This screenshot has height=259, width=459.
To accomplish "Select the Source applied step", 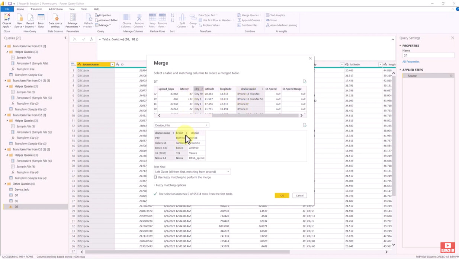I will point(428,76).
